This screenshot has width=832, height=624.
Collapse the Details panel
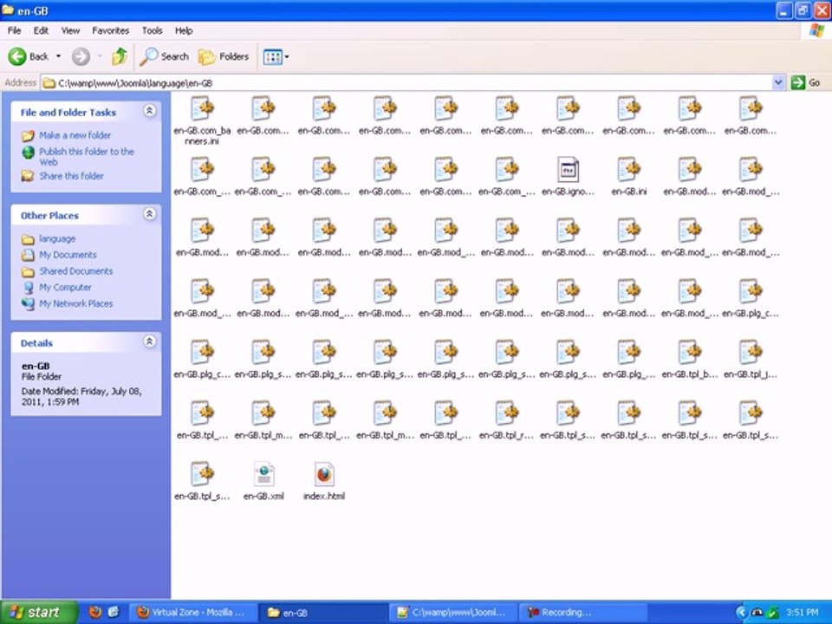pyautogui.click(x=150, y=341)
